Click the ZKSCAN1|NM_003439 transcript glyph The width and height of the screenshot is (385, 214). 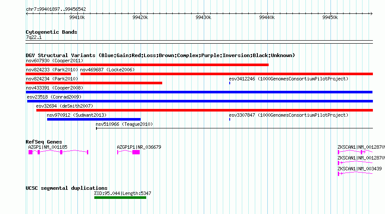click(x=355, y=173)
